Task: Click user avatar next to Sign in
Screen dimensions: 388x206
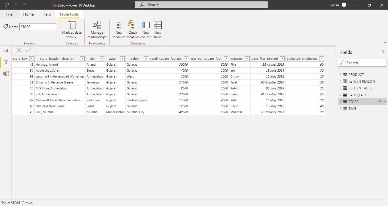Action: [x=344, y=5]
